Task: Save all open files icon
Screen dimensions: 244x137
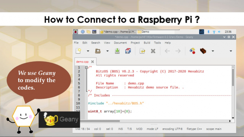Action: (x=128, y=51)
